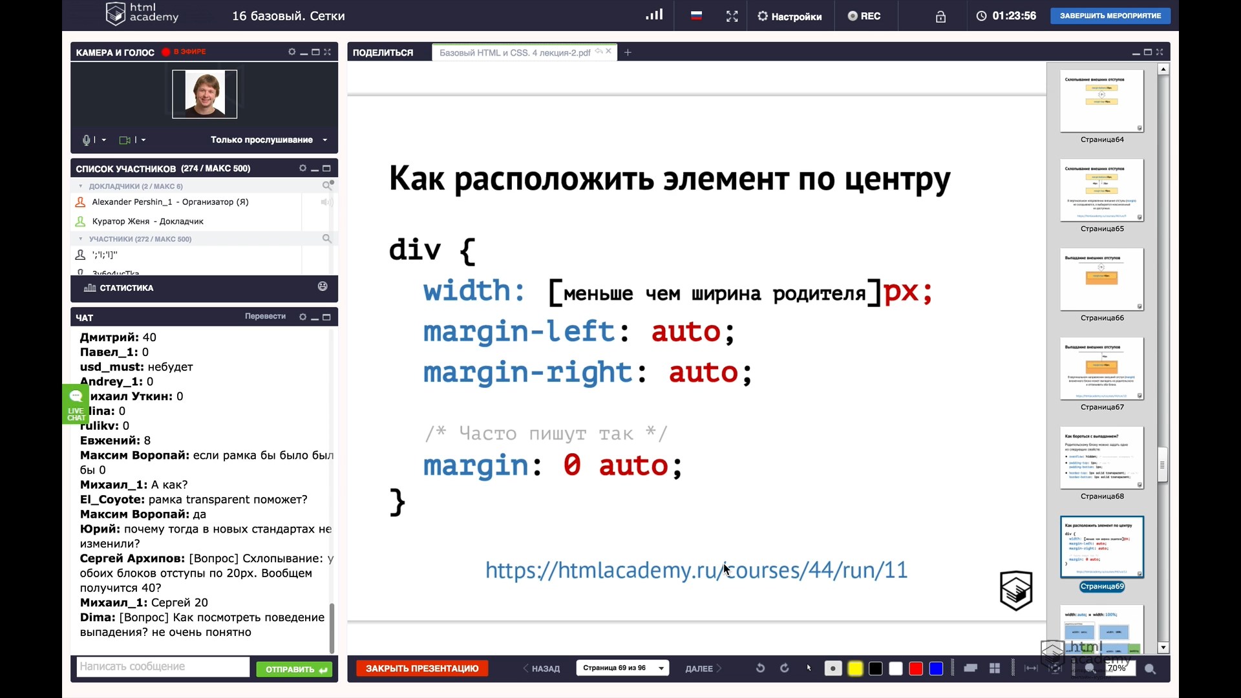Select the 'Базовый HTML и CSS' PDF tab
This screenshot has width=1241, height=698.
point(514,52)
